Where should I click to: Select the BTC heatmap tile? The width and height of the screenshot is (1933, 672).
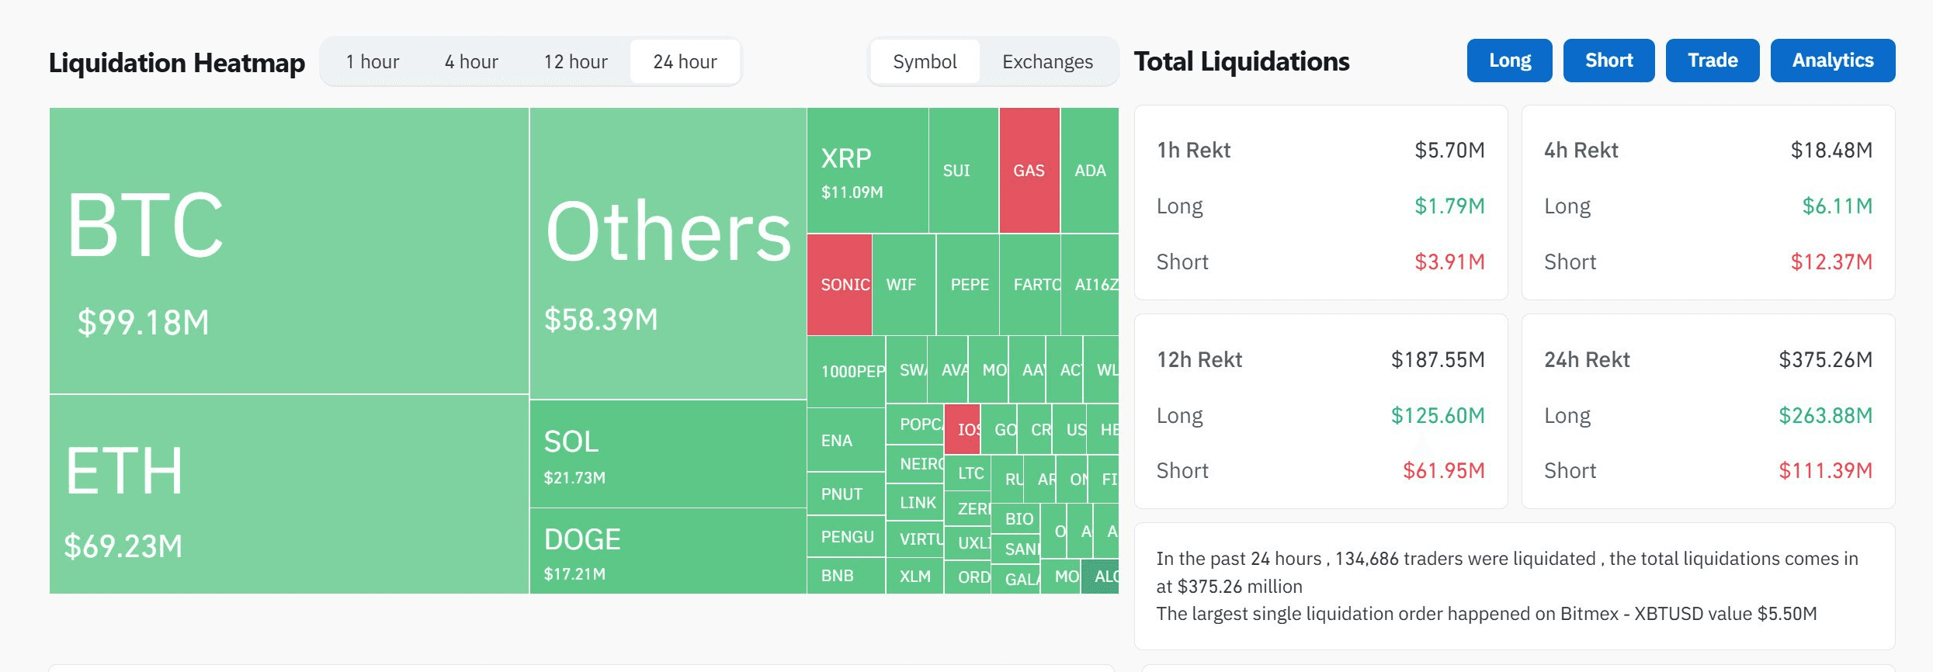coord(289,251)
